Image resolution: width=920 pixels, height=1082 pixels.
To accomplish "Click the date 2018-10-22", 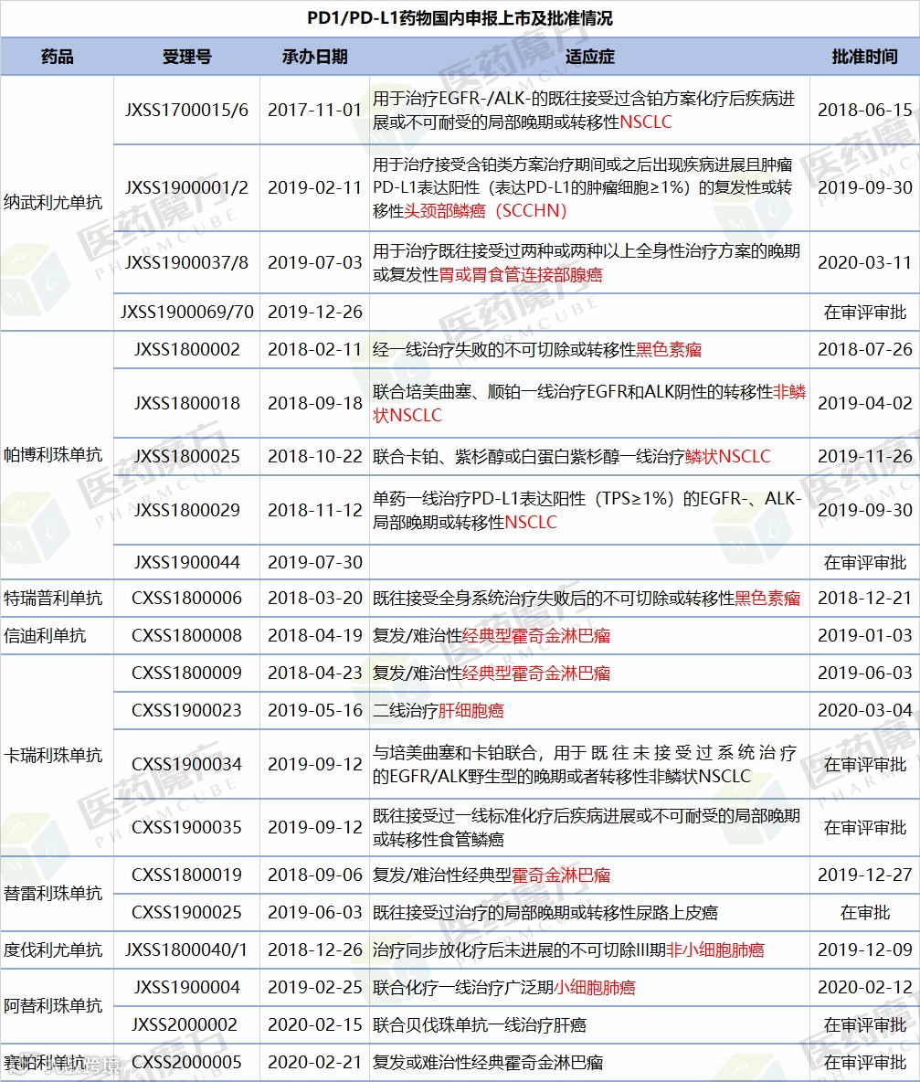I will pos(315,456).
